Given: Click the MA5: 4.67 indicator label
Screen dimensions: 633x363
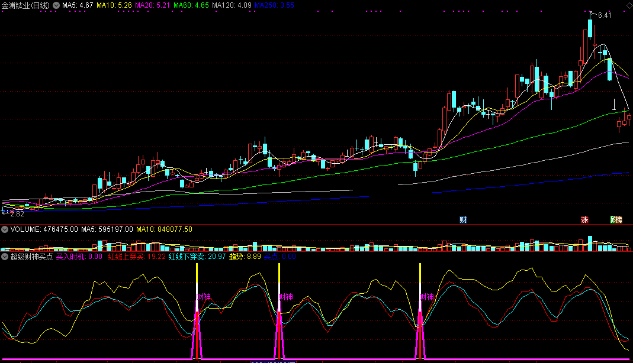Looking at the screenshot, I should pyautogui.click(x=78, y=5).
